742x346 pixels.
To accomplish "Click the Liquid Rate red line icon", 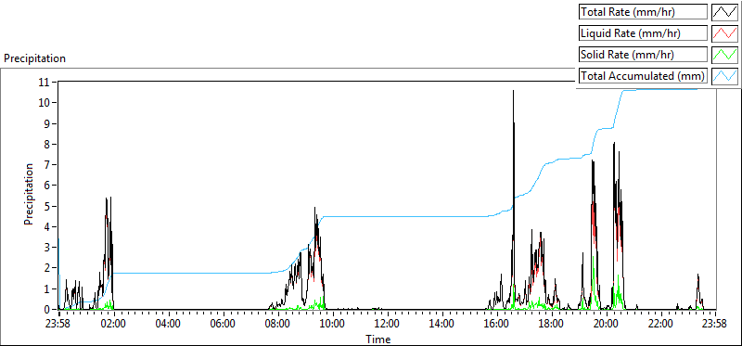I will tap(724, 33).
